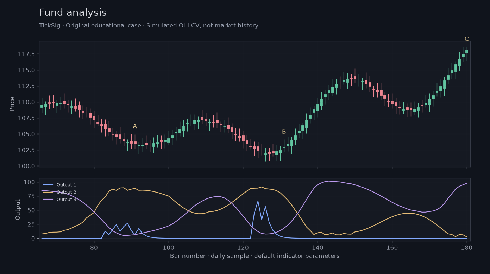Viewport: 490px width, 274px height.
Task: Click price axis tick 105.0
Action: coord(26,134)
